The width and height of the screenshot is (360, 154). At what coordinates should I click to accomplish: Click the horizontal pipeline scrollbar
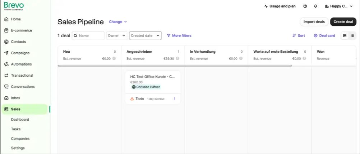click(175, 66)
